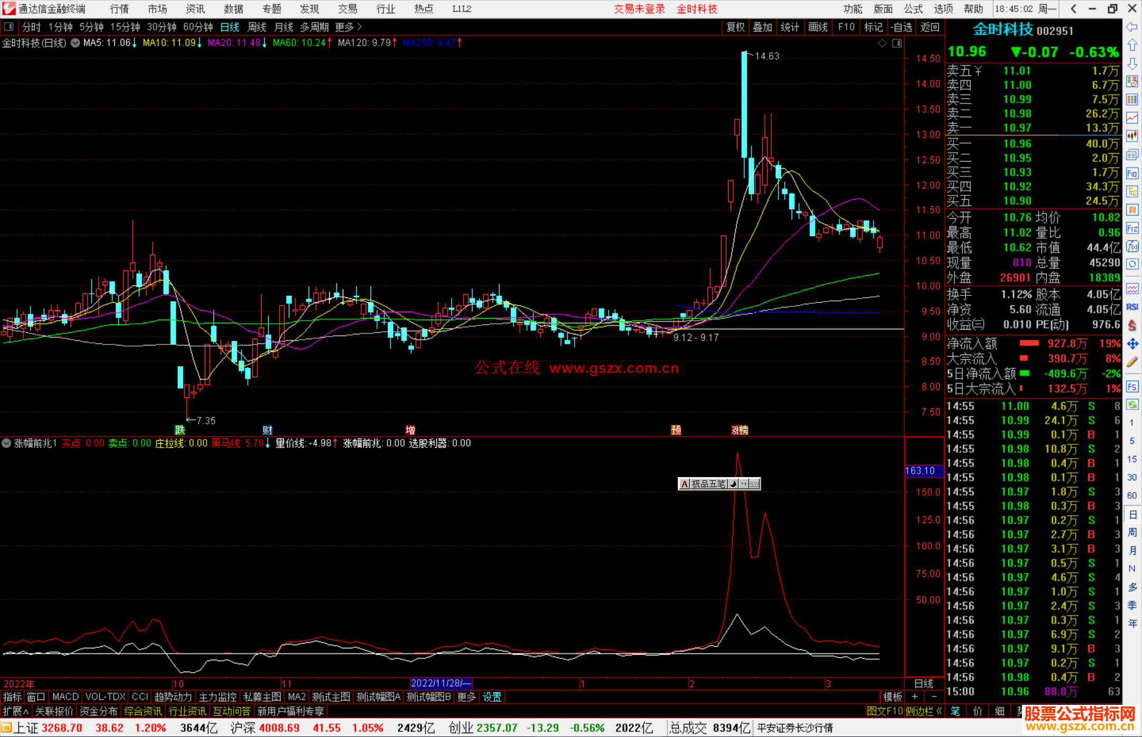Click the diamond icon above main chart
1142x737 pixels.
coord(882,43)
